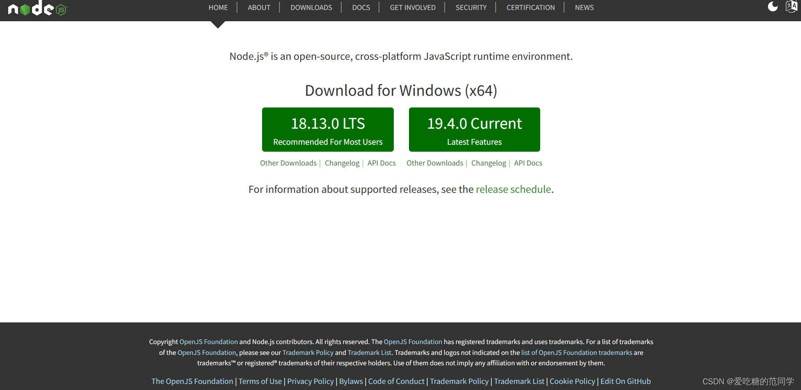Open the first OpenJS Foundation link after Copyright

click(209, 342)
